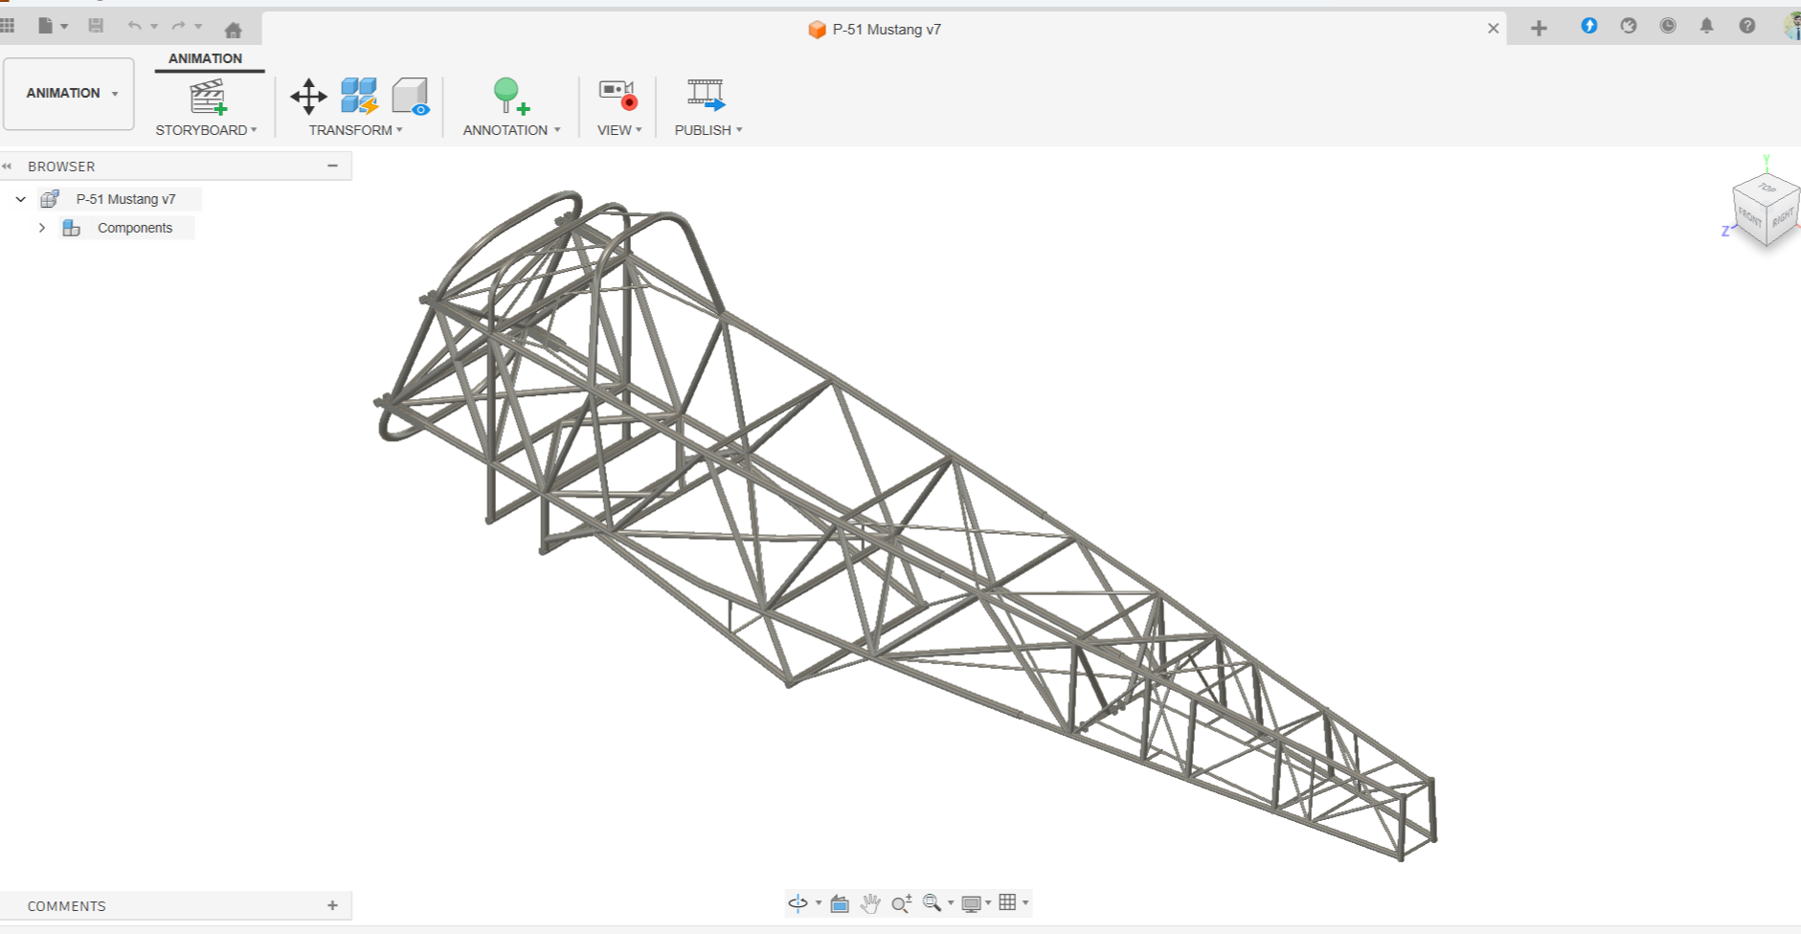Click the COMMENTS panel header label
The width and height of the screenshot is (1801, 934).
(66, 906)
